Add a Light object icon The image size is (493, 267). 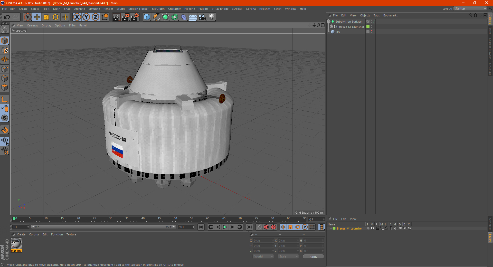[212, 17]
